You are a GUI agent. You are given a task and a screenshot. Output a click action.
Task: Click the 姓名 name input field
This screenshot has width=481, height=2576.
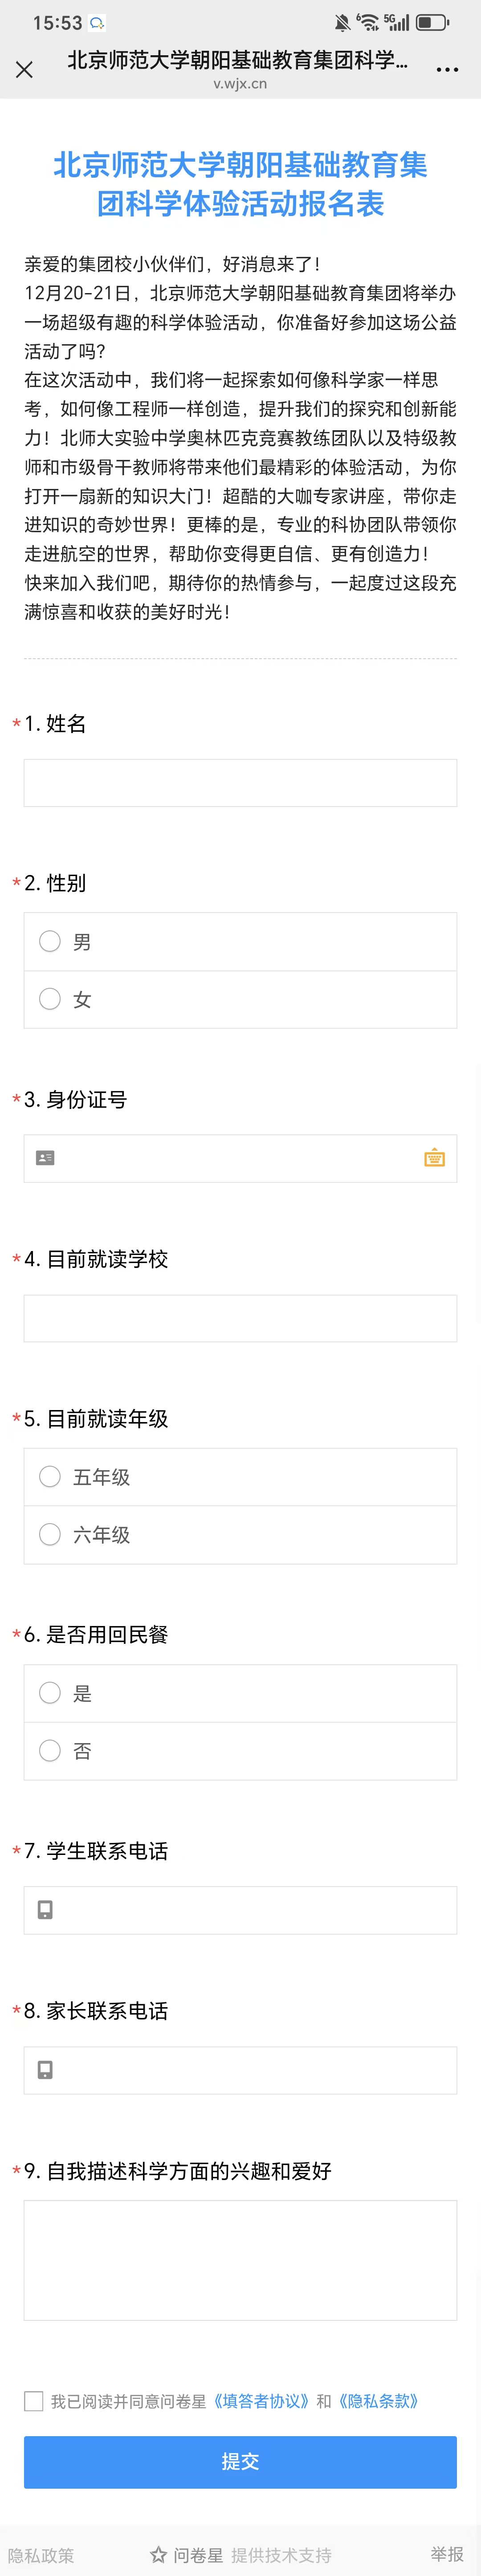click(x=240, y=783)
